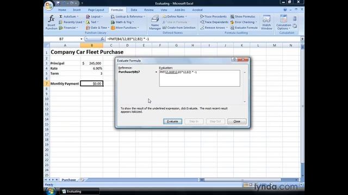Click the formula bar text
The image size is (348, 195).
128,39
